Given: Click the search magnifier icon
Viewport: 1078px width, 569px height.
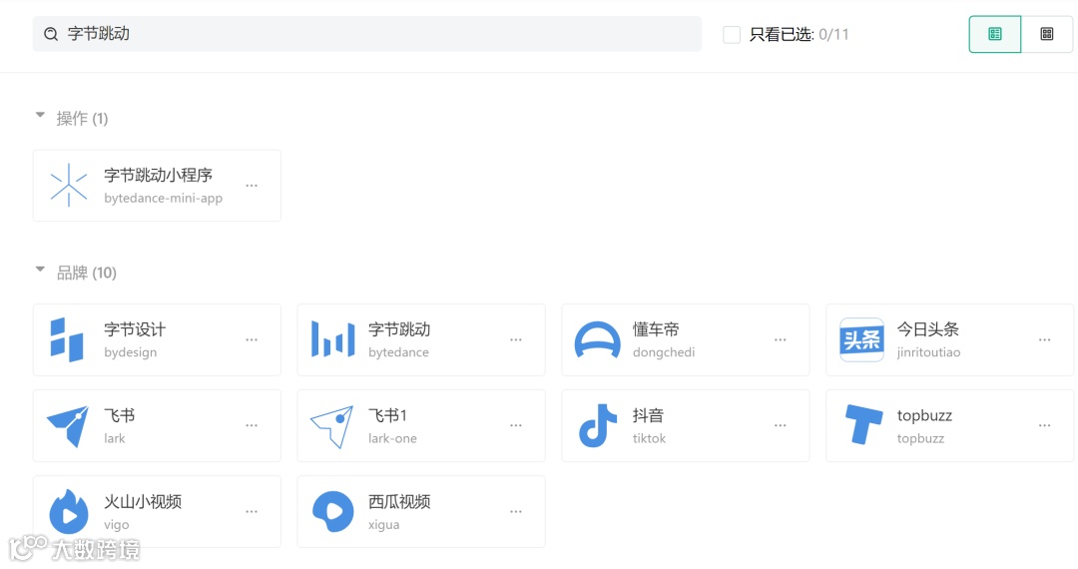Looking at the screenshot, I should (x=51, y=34).
